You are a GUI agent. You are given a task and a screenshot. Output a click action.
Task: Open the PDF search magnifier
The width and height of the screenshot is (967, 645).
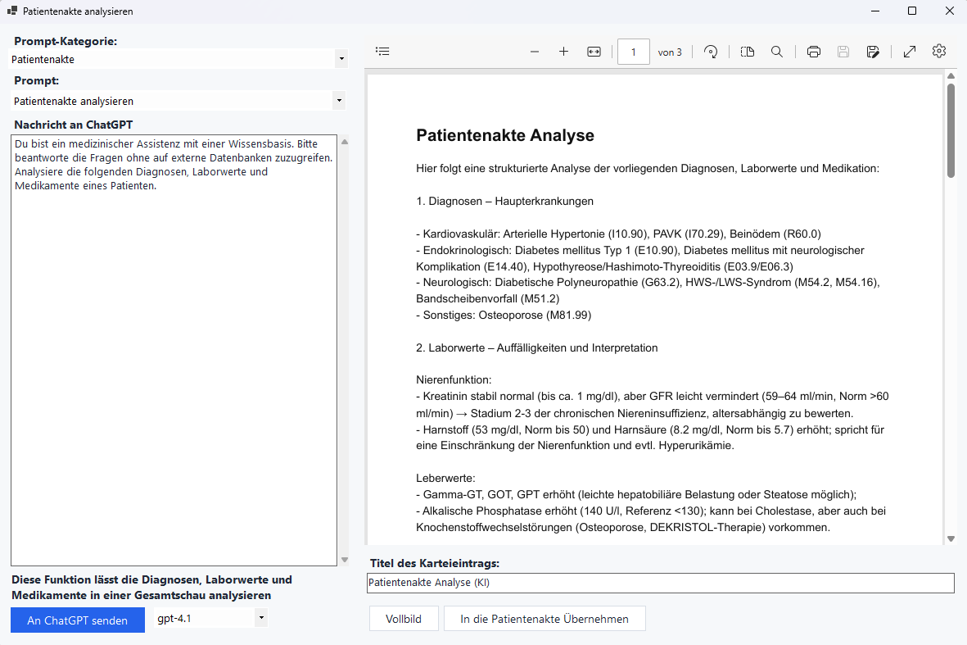tap(777, 52)
